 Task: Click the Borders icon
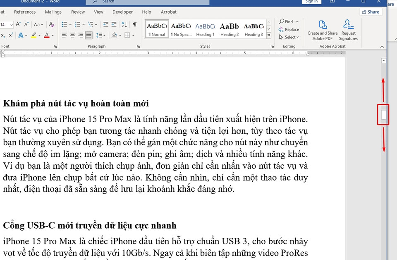pos(127,35)
